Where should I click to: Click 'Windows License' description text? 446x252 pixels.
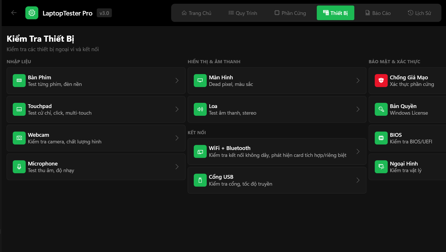point(409,113)
